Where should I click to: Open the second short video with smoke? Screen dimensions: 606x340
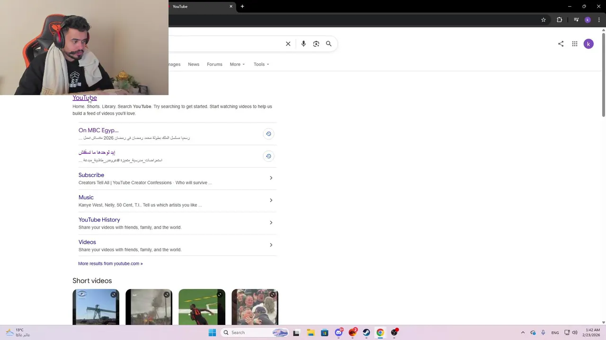point(149,307)
